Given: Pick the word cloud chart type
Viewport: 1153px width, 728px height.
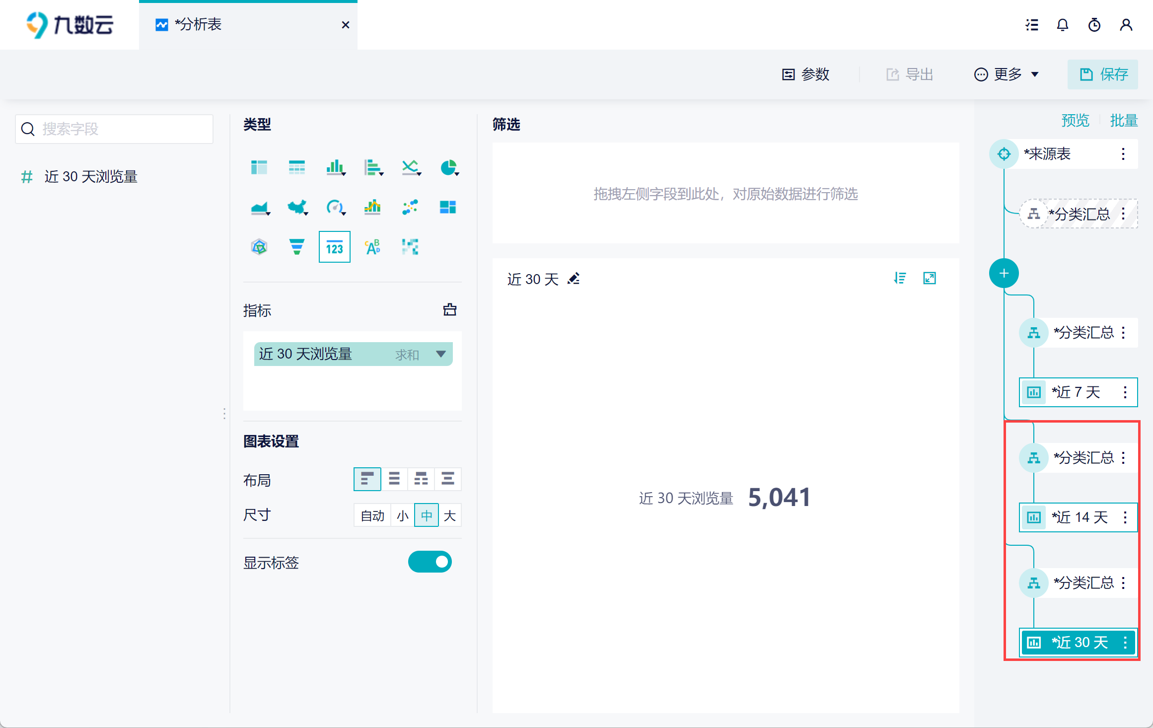Looking at the screenshot, I should coord(372,247).
